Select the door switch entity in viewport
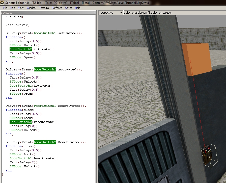226x183 pixels. point(209,155)
